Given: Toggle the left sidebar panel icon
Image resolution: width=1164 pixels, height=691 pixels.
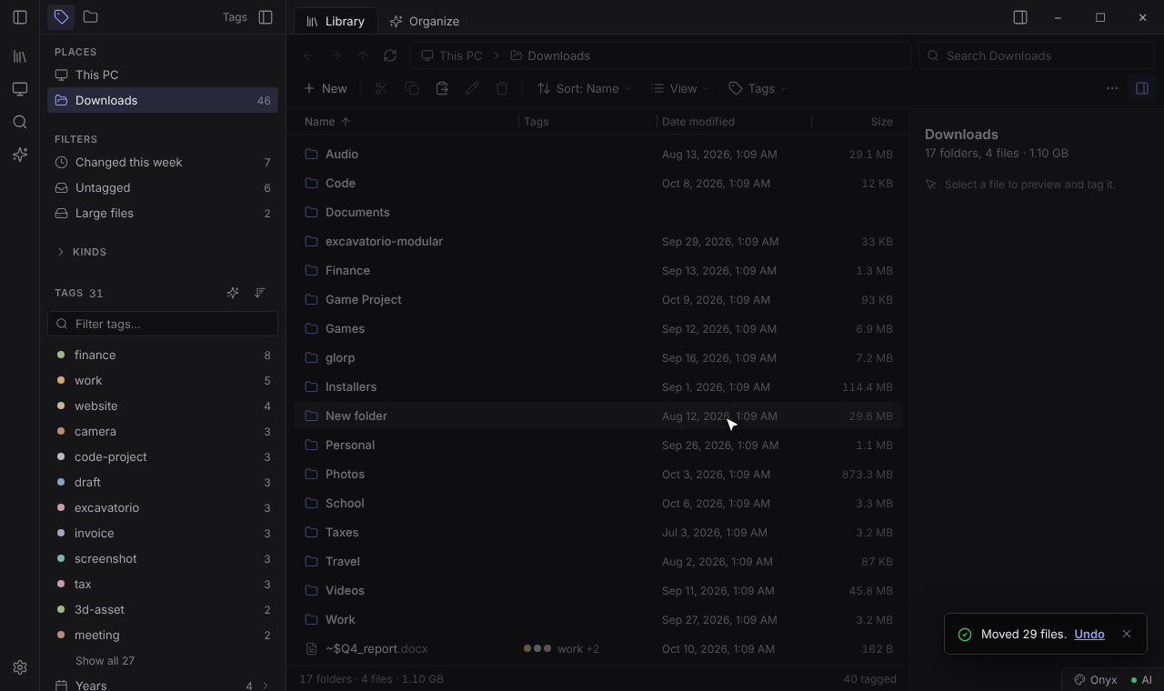Looking at the screenshot, I should coord(20,17).
